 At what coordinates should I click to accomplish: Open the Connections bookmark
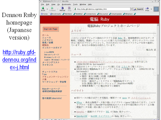coord(90,14)
